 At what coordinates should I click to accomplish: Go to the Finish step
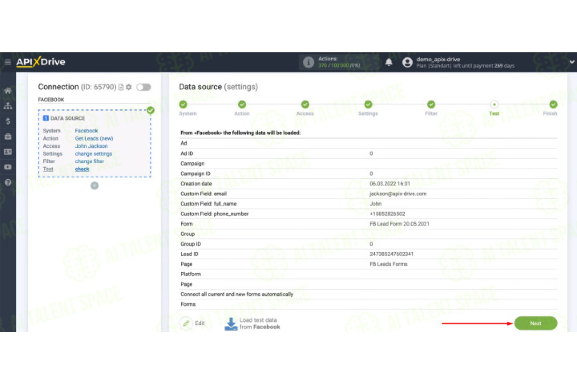pyautogui.click(x=553, y=104)
